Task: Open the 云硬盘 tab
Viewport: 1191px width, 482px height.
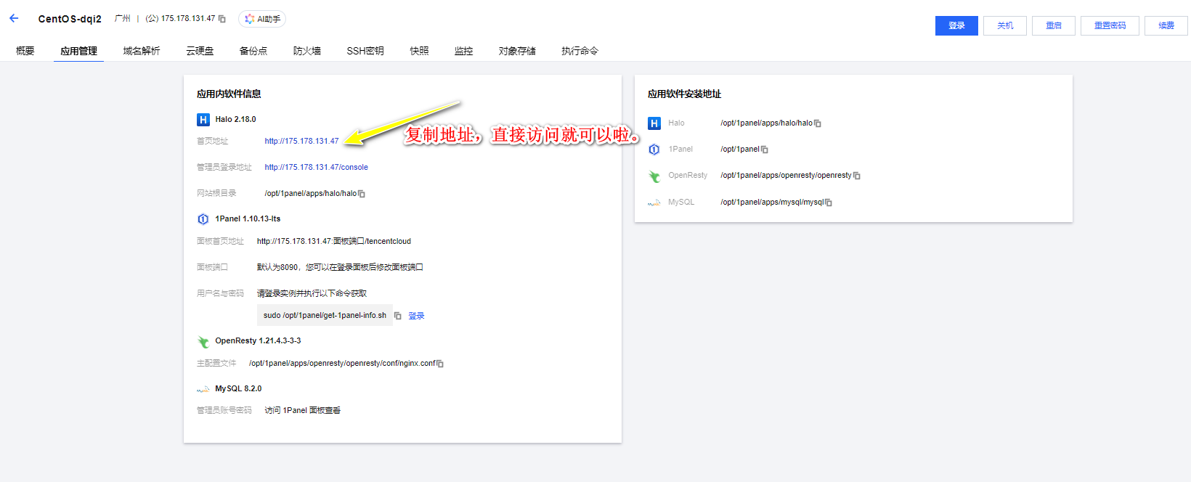Action: [x=200, y=51]
